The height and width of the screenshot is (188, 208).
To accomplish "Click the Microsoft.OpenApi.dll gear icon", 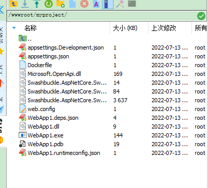I will [23, 74].
